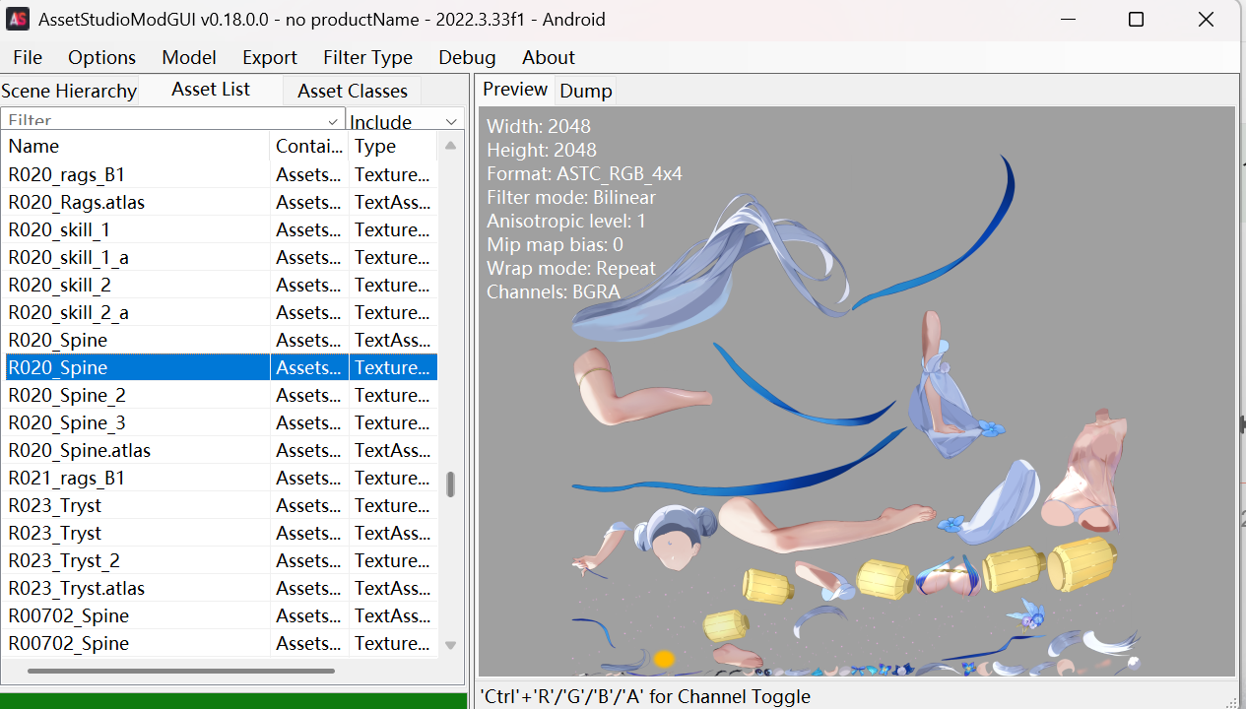Open the About menu
Viewport: 1246px width, 709px height.
point(548,57)
